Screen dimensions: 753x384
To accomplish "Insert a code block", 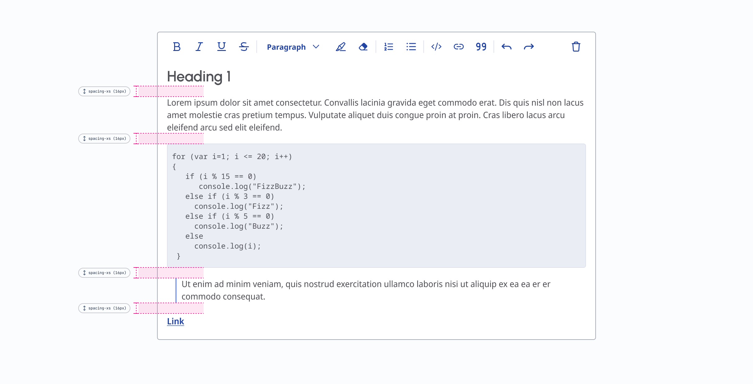I will [x=436, y=47].
